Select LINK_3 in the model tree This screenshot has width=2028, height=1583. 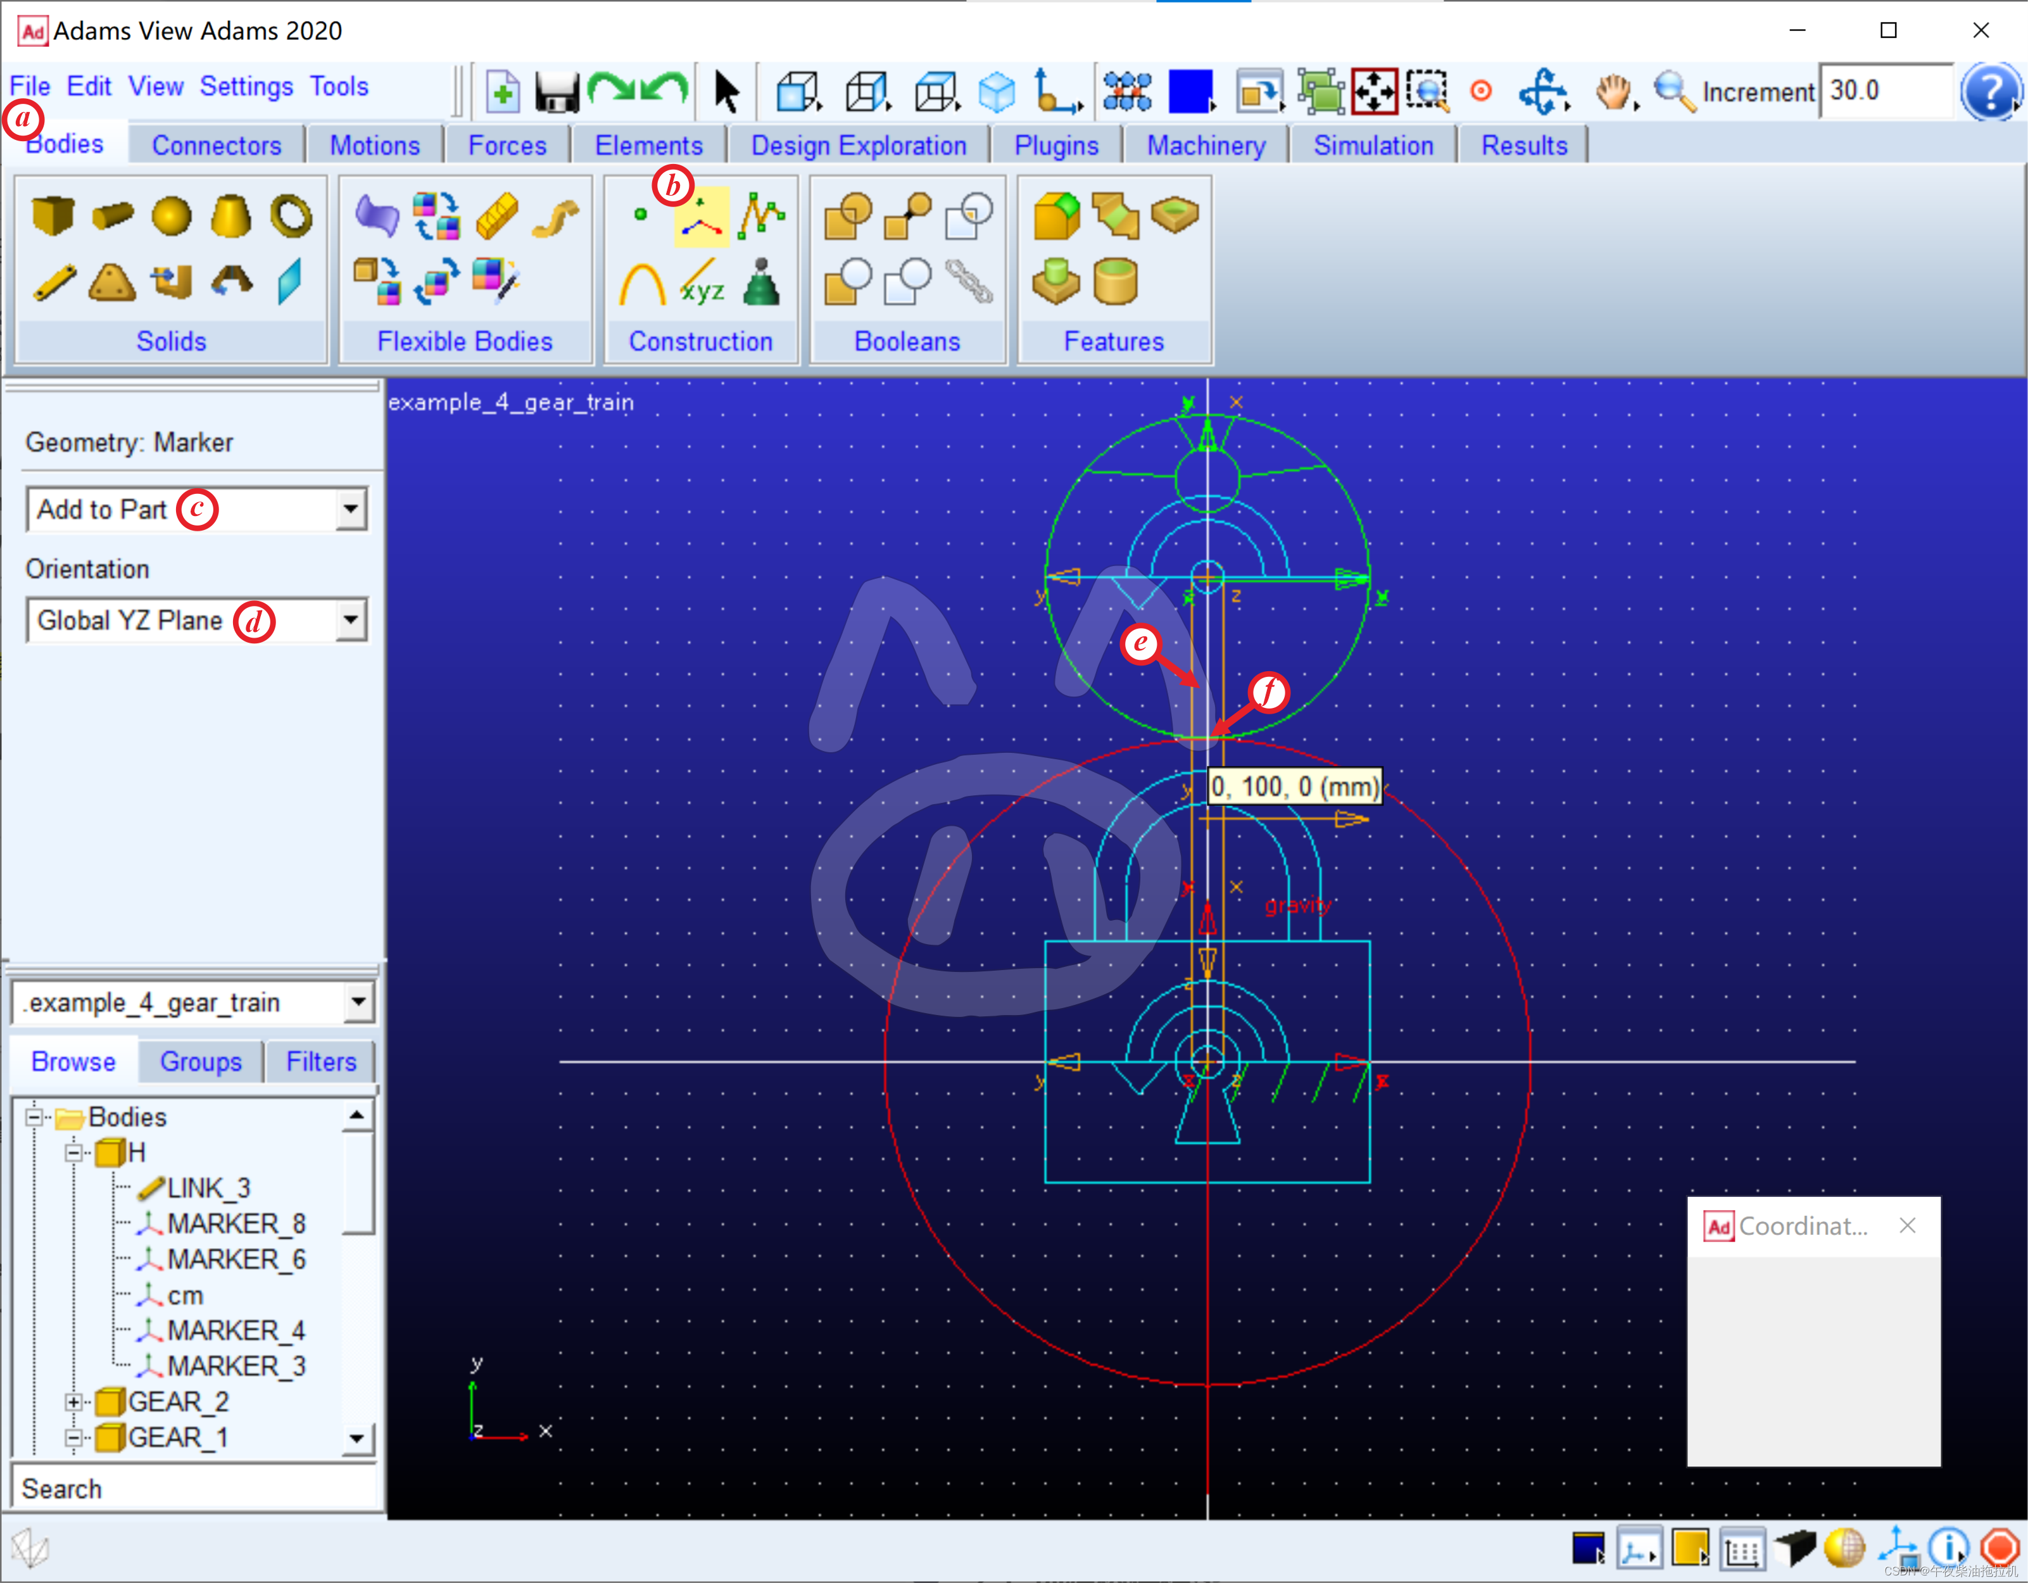point(209,1187)
